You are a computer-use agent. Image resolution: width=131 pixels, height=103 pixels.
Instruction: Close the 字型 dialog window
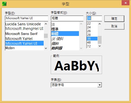(126, 3)
